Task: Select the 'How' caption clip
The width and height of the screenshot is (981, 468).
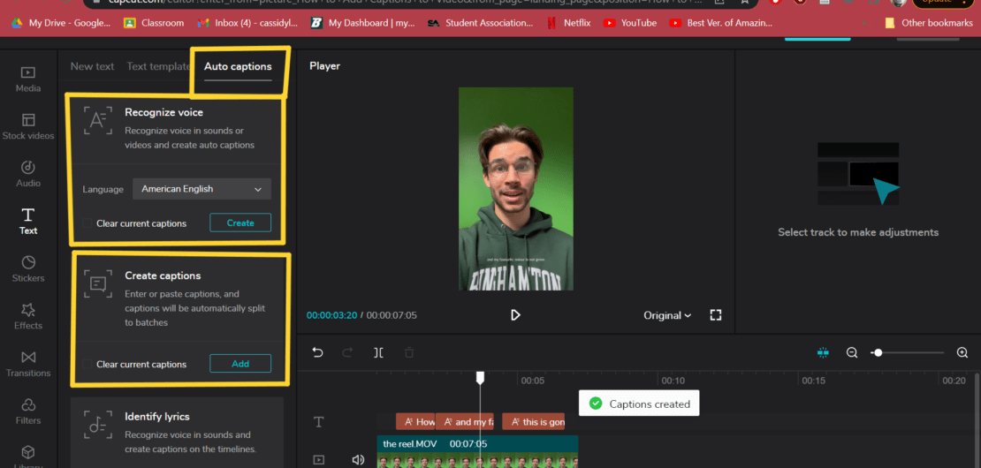Action: (x=415, y=422)
